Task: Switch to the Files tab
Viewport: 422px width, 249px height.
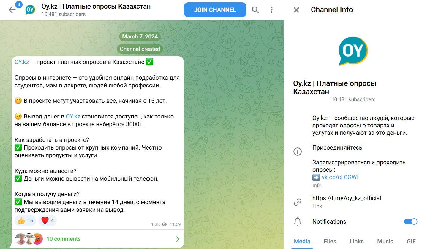Action: tap(330, 241)
